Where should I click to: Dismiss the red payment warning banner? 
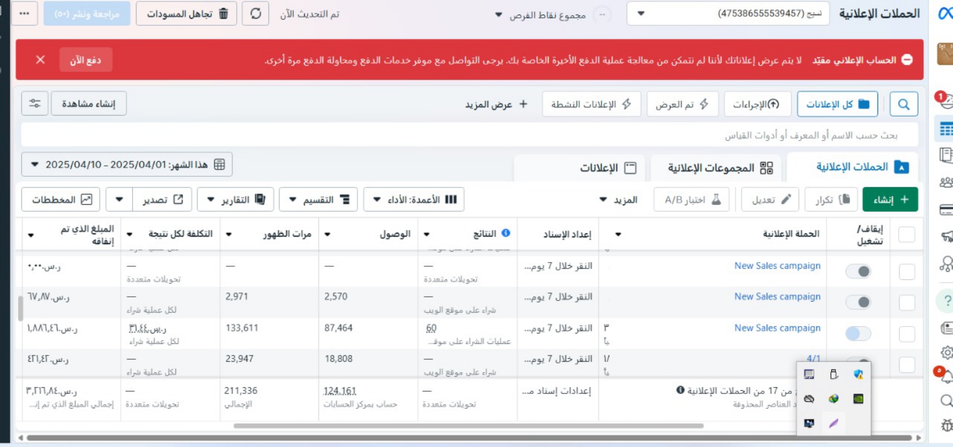point(40,60)
